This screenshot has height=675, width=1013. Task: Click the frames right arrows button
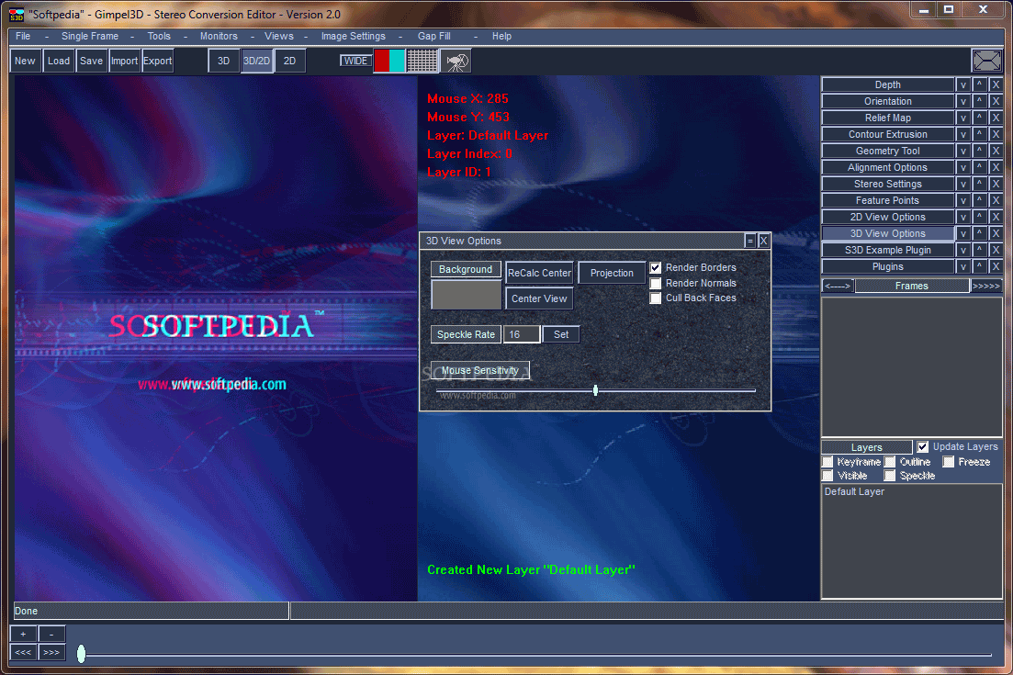tap(985, 286)
